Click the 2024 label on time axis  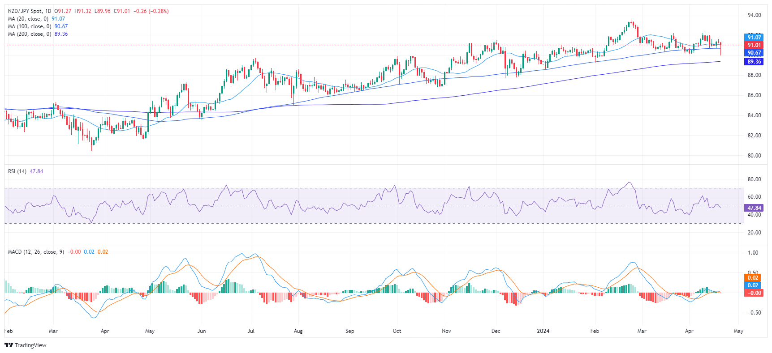pyautogui.click(x=543, y=331)
